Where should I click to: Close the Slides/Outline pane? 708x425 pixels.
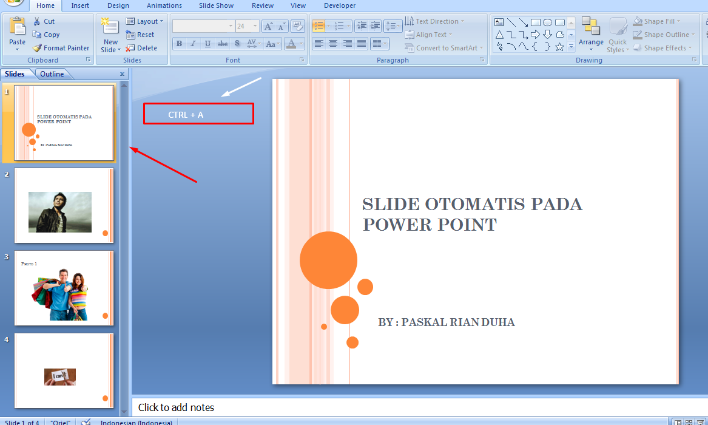click(x=122, y=74)
